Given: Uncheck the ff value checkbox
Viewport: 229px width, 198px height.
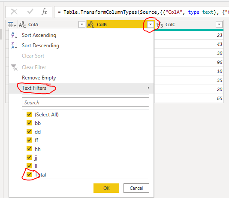Looking at the screenshot, I should 29,140.
